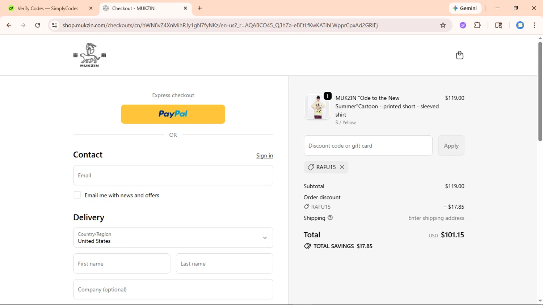The image size is (543, 305).
Task: Click the shipping help question icon
Action: (330, 218)
